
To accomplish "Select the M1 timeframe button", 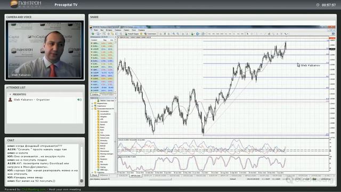I will [x=209, y=34].
